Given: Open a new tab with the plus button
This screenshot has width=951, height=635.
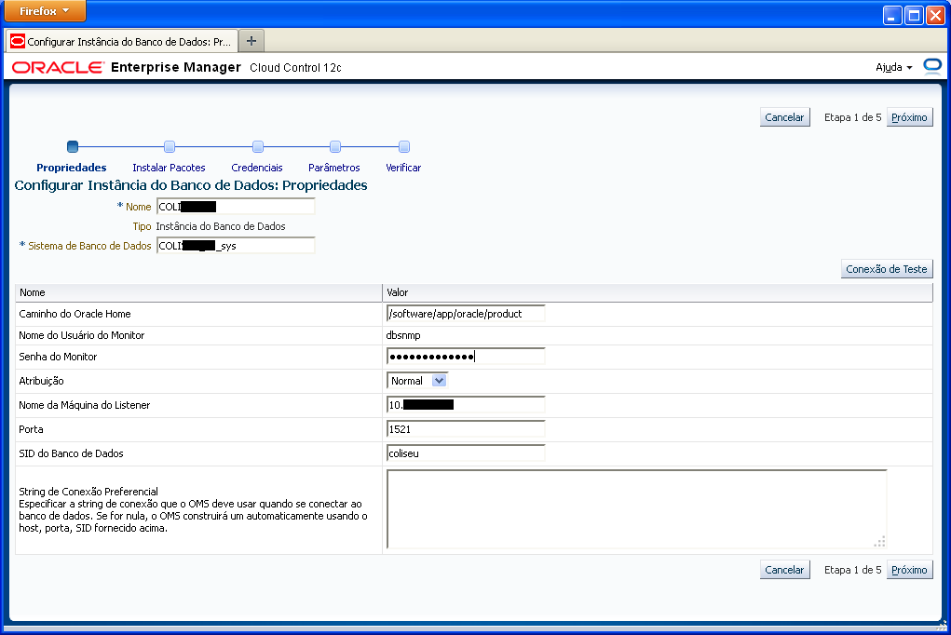Looking at the screenshot, I should [251, 41].
